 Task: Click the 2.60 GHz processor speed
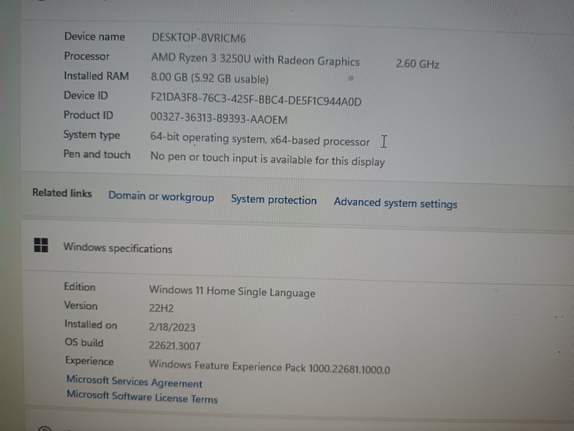point(417,64)
